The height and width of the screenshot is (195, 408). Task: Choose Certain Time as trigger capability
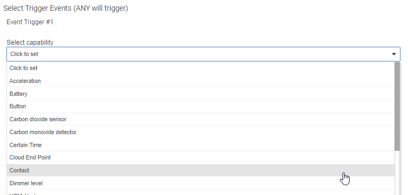click(201, 145)
